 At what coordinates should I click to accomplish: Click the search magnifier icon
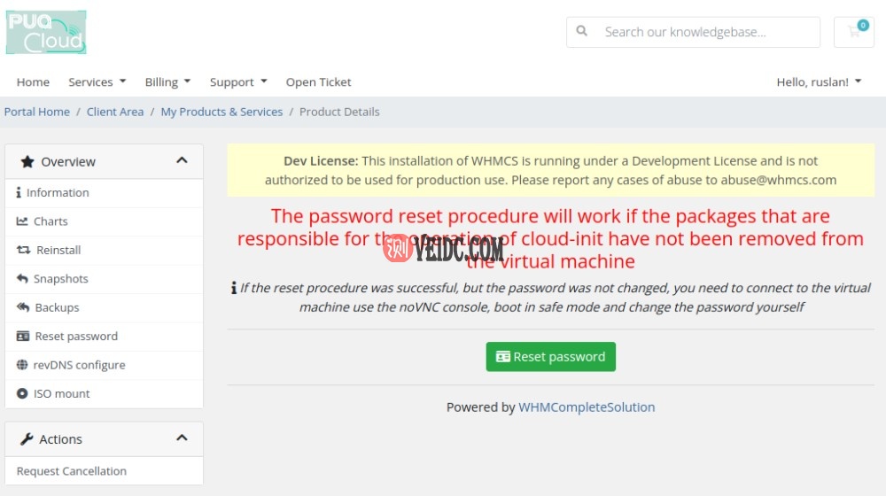coord(582,32)
